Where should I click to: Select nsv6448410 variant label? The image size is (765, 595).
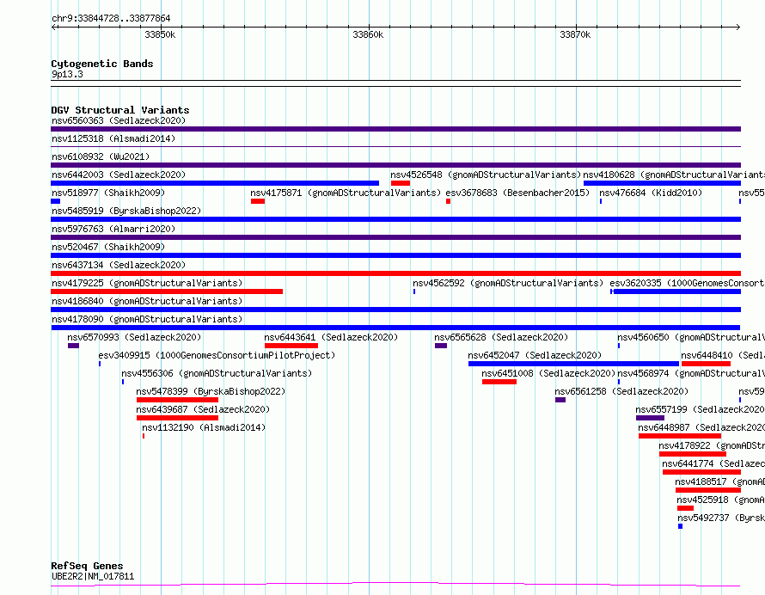click(x=723, y=355)
